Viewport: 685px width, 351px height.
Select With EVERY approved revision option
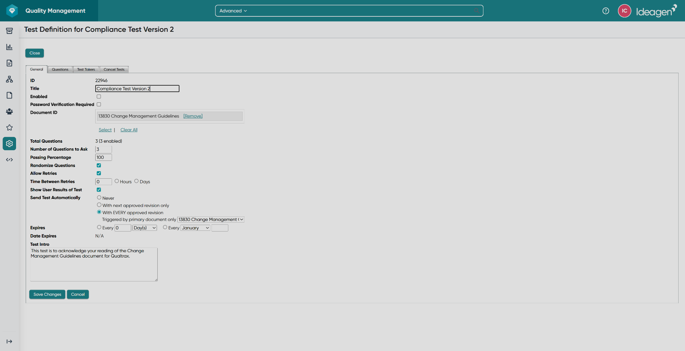[99, 212]
